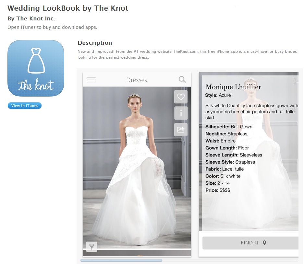Click 'Neckline: Strapless' detail
Viewport: 304px width, 265px height.
point(226,134)
